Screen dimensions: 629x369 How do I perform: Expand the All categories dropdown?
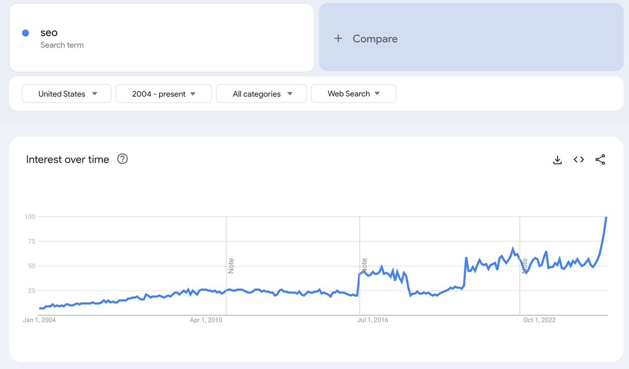coord(262,94)
